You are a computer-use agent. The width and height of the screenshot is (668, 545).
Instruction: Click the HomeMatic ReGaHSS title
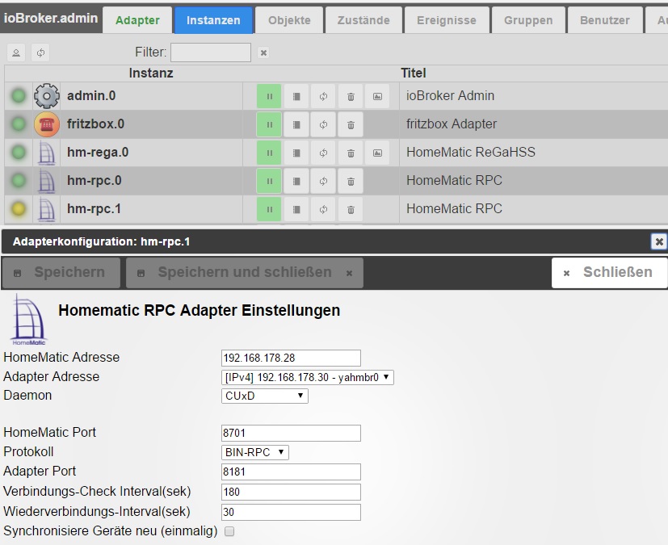(471, 152)
